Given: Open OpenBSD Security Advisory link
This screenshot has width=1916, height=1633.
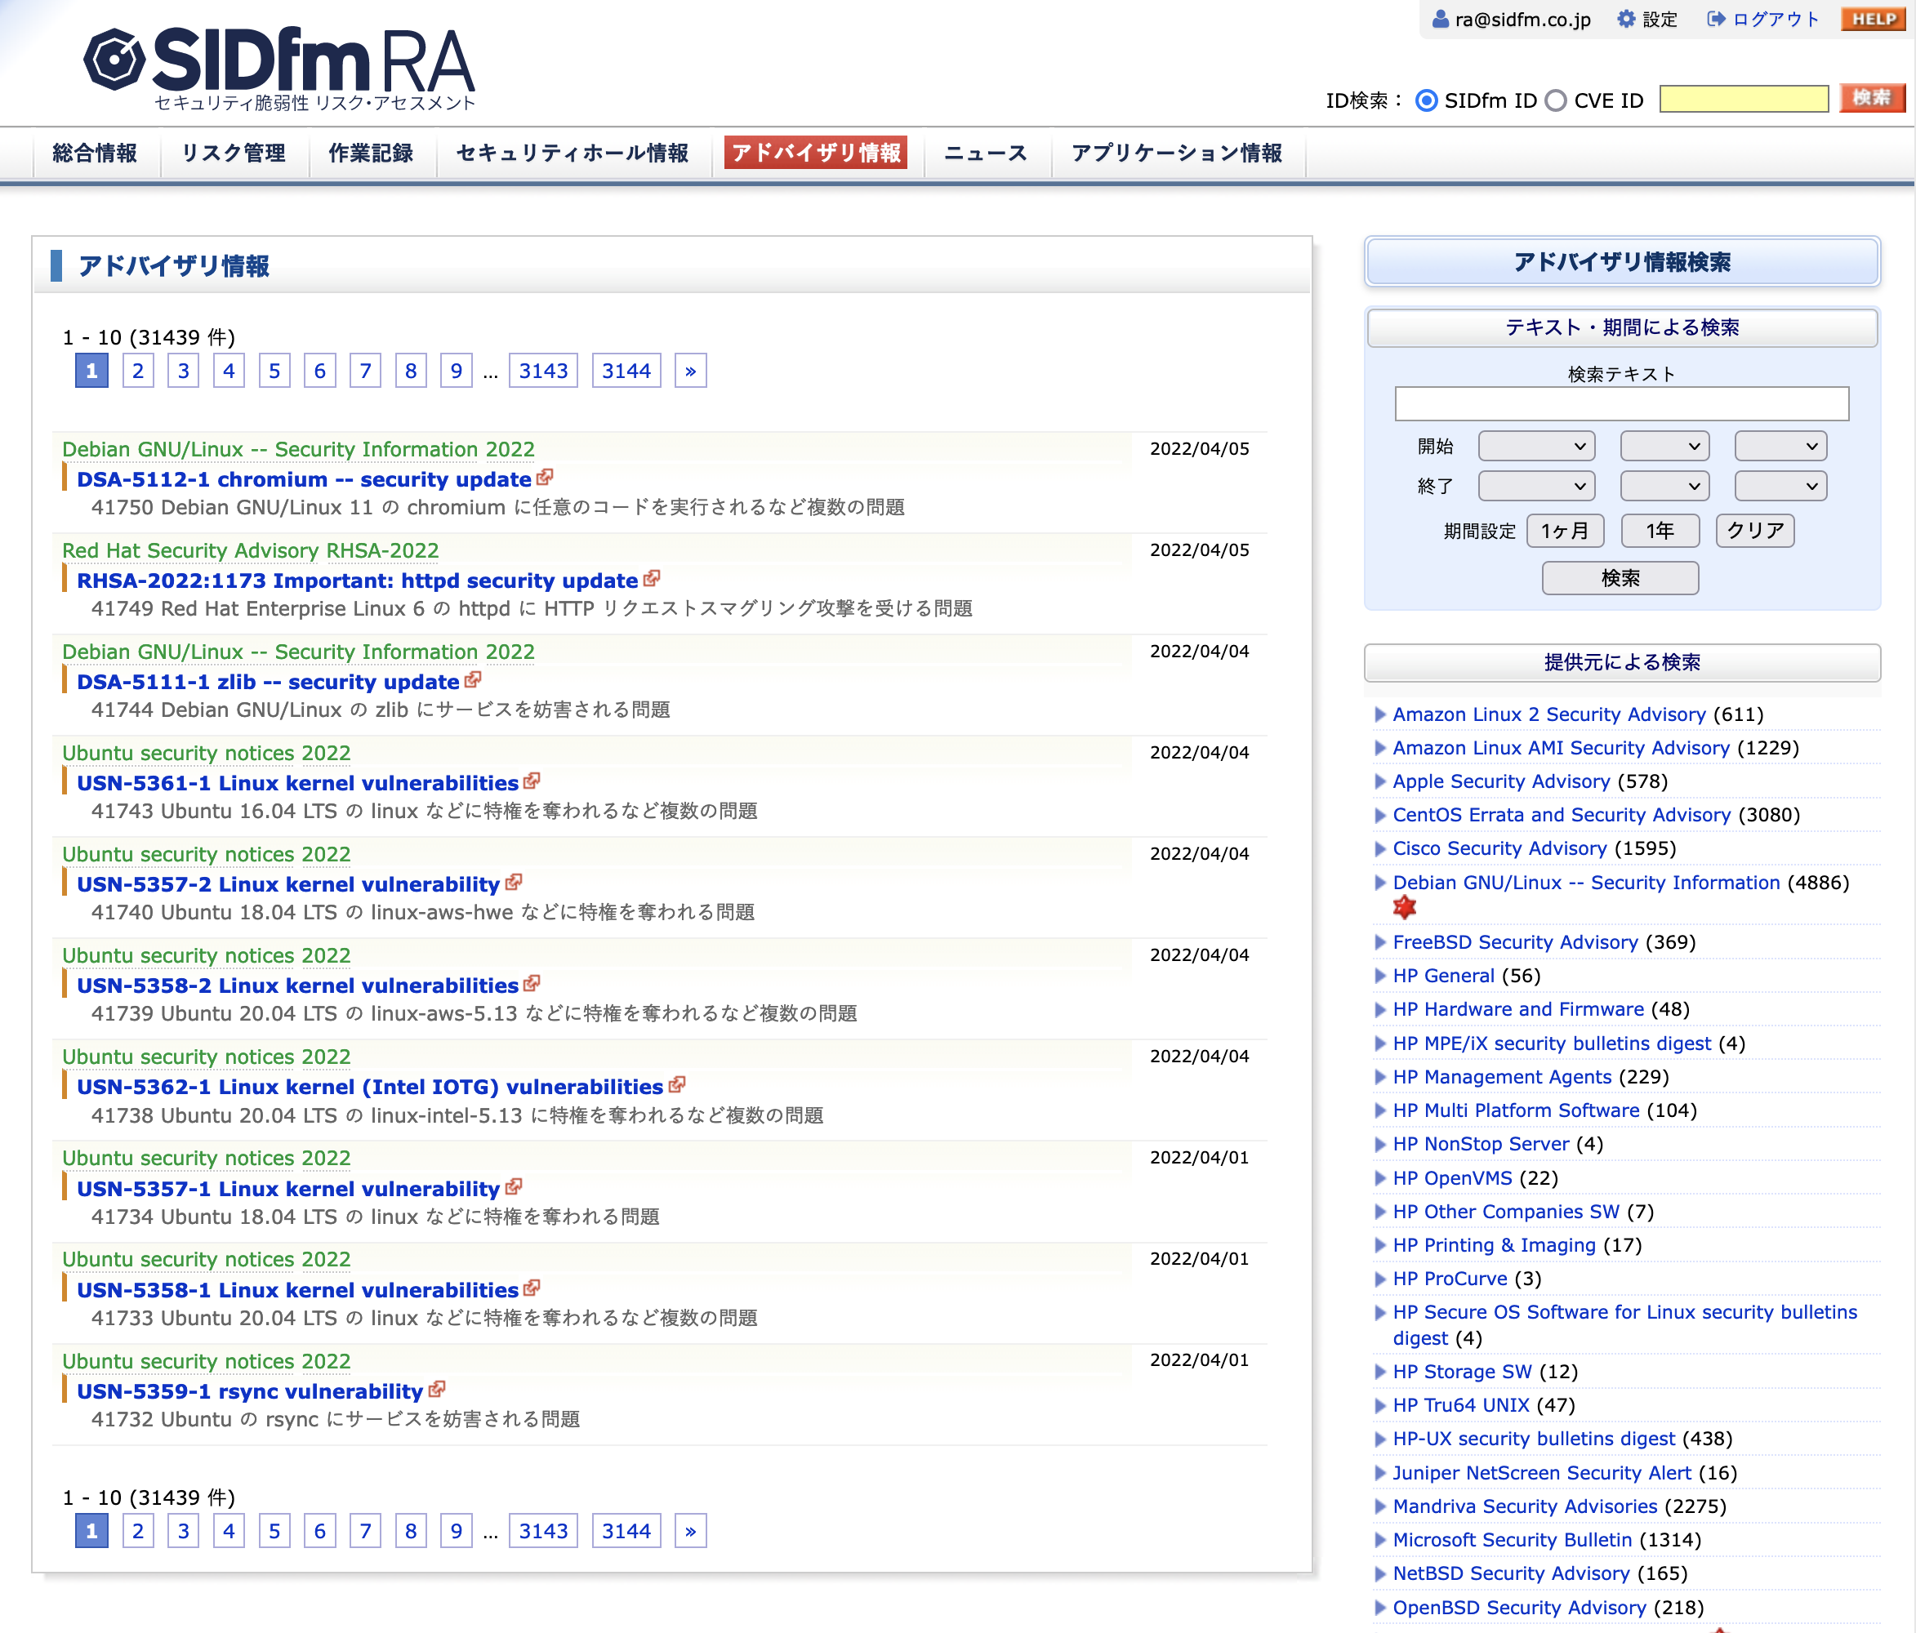Looking at the screenshot, I should point(1519,1607).
